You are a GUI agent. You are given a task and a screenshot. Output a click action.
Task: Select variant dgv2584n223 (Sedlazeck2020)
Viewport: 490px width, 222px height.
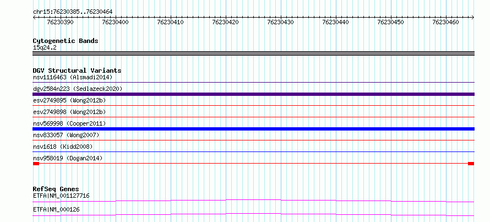pyautogui.click(x=78, y=89)
